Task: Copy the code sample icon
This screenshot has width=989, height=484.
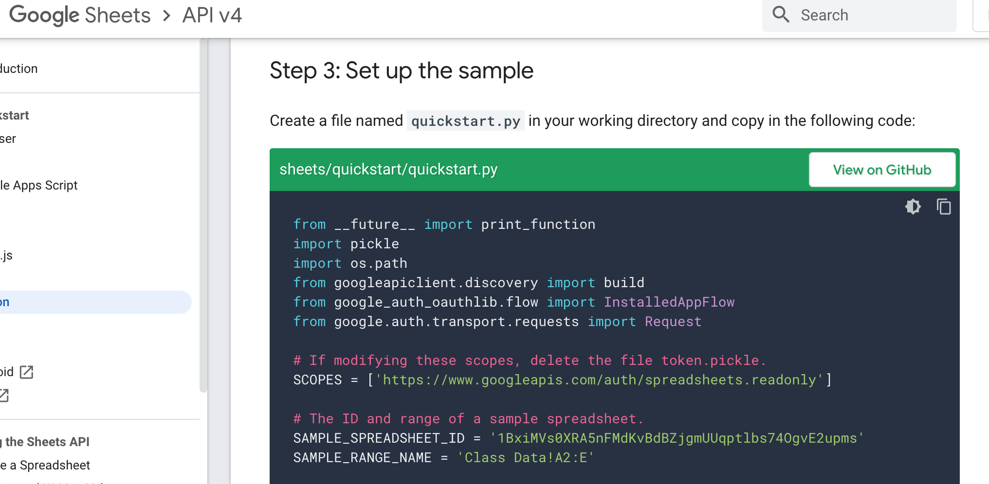Action: click(x=944, y=207)
